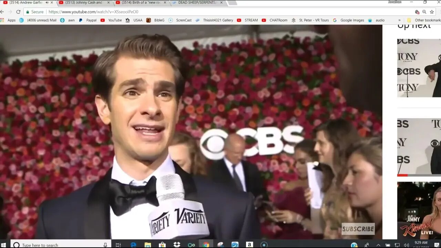
Task: Open the (4006 unread) Mail bookmark
Action: click(38, 20)
